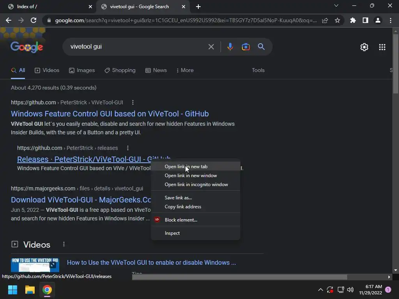Share this page via share icon
This screenshot has height=299, width=399.
[325, 20]
